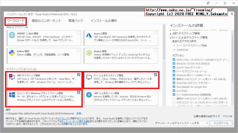Open the install mode dropdown

pyautogui.click(x=181, y=123)
